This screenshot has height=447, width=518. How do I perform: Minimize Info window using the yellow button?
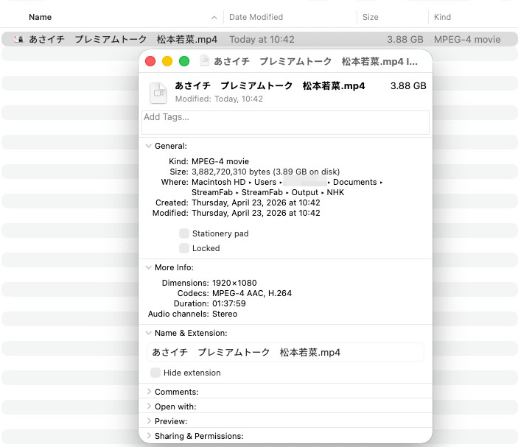pyautogui.click(x=167, y=61)
